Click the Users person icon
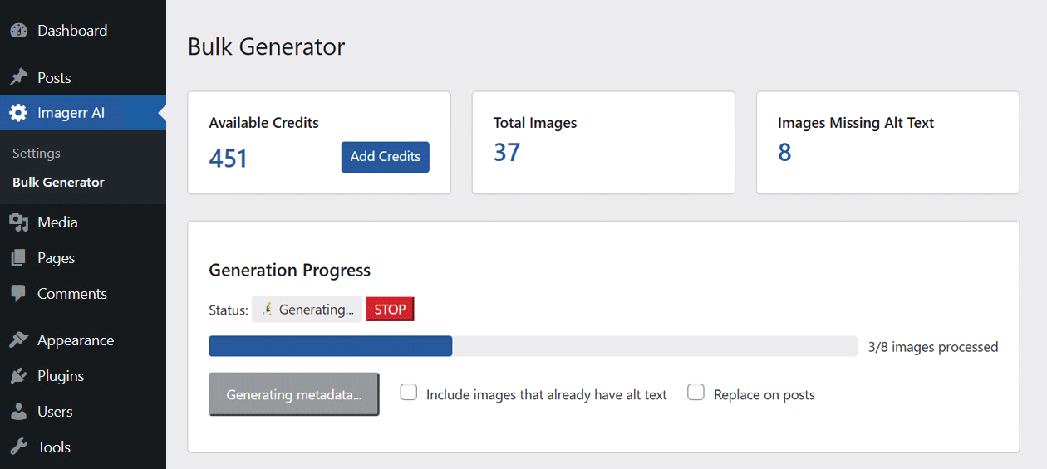The width and height of the screenshot is (1047, 469). coord(18,412)
